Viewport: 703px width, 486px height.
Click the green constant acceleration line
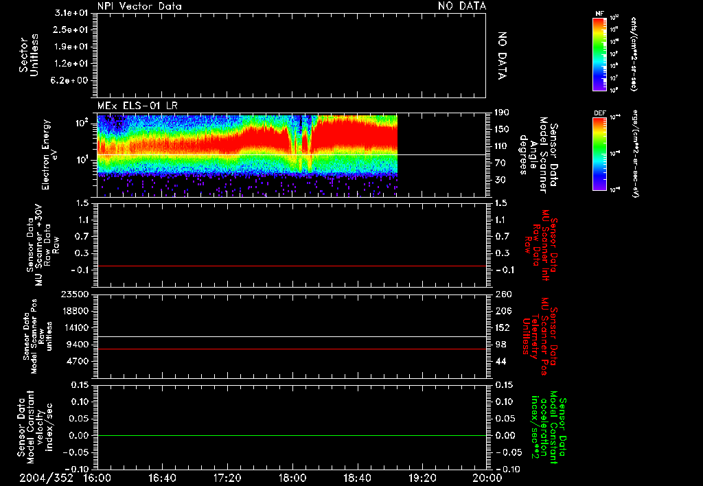(x=291, y=435)
